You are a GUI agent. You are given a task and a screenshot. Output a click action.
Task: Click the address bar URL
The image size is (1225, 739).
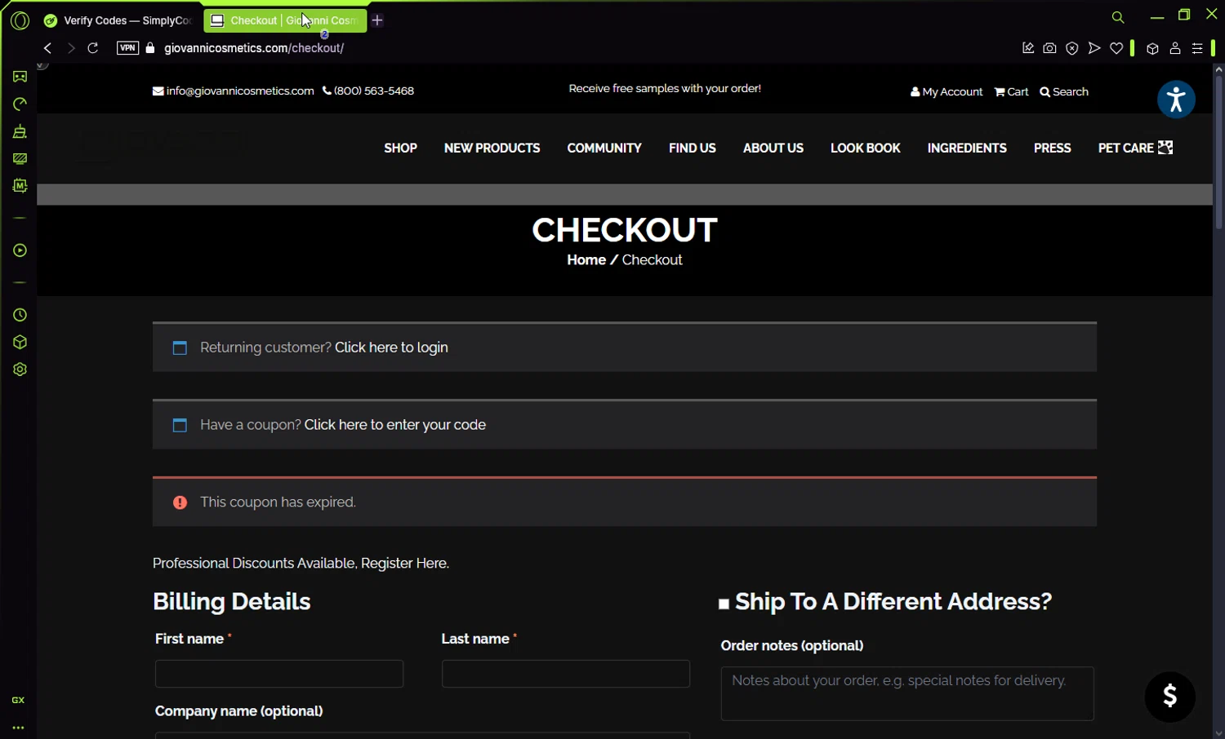pos(254,48)
